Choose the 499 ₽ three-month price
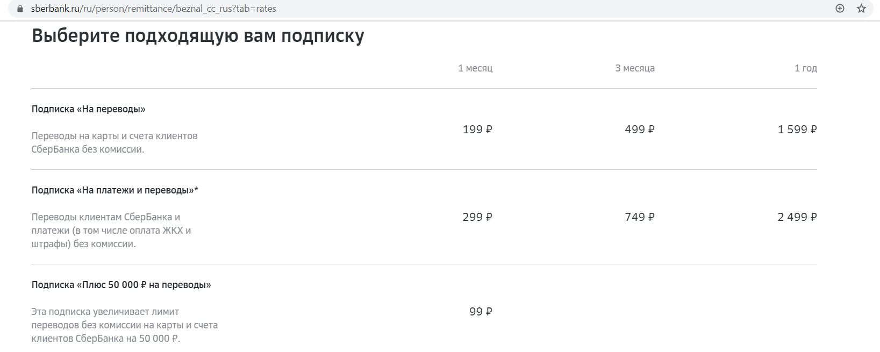Screen dimensions: 880x352 pos(640,130)
